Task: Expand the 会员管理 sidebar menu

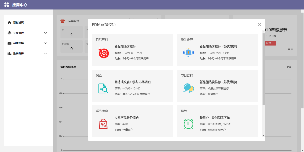Action: (x=46, y=33)
